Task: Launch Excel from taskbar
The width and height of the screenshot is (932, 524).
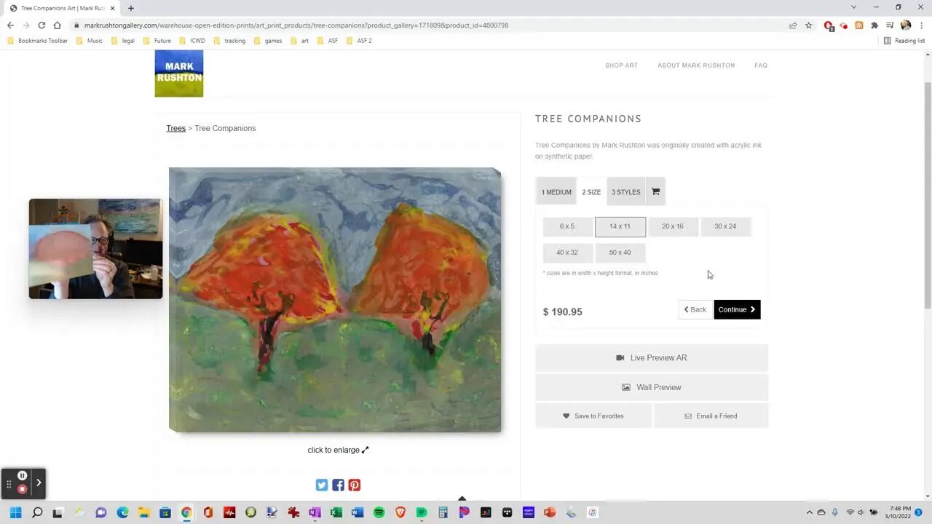Action: pyautogui.click(x=336, y=512)
